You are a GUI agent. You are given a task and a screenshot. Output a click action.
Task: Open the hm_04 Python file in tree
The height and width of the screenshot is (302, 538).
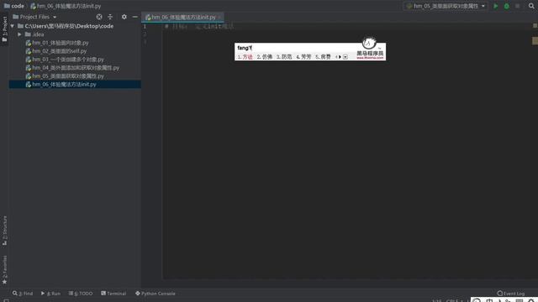point(72,68)
